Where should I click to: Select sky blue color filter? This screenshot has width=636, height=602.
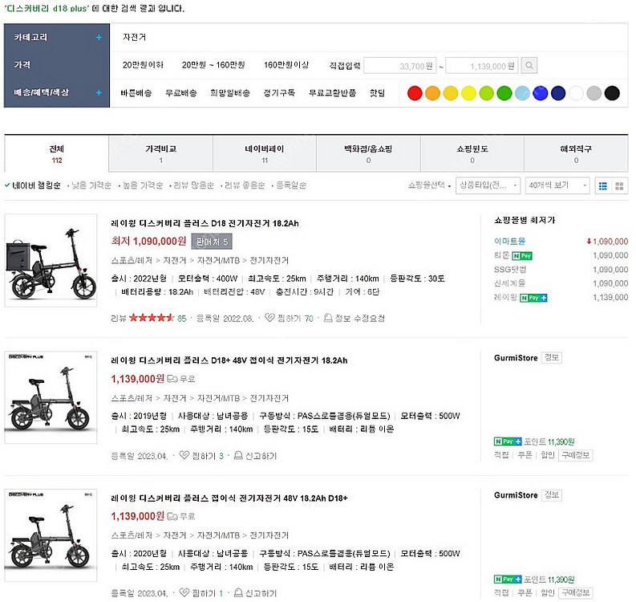pos(522,93)
